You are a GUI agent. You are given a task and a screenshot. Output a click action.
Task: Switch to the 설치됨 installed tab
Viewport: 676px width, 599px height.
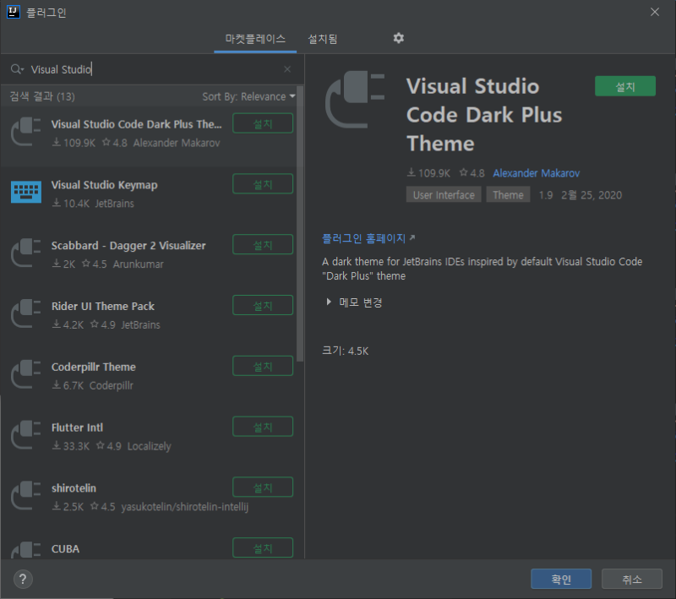point(323,39)
